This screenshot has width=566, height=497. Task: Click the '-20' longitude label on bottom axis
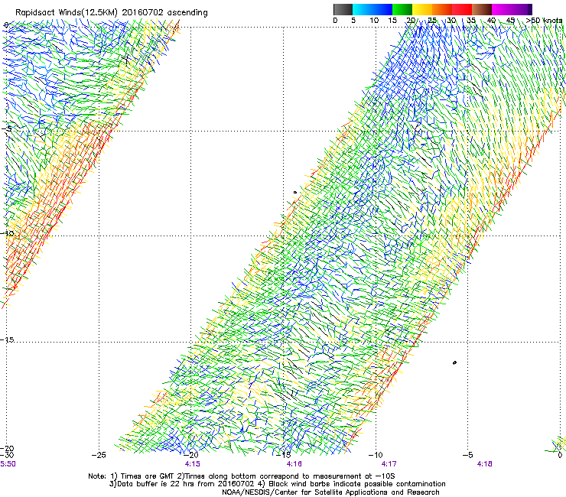(x=191, y=455)
